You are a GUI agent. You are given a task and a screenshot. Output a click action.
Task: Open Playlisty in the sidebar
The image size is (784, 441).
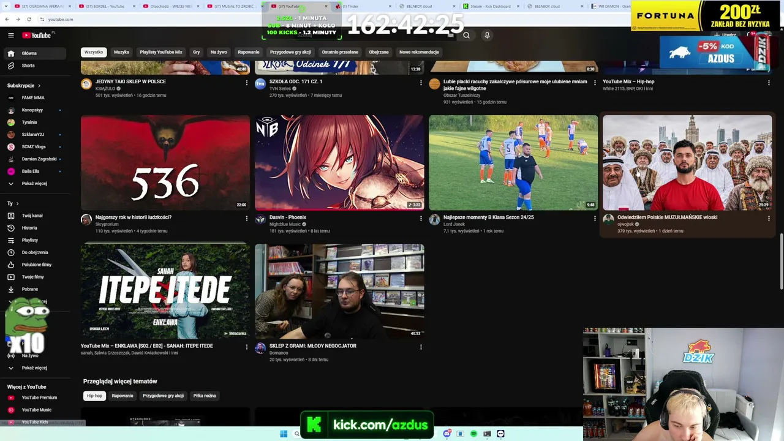[36, 240]
